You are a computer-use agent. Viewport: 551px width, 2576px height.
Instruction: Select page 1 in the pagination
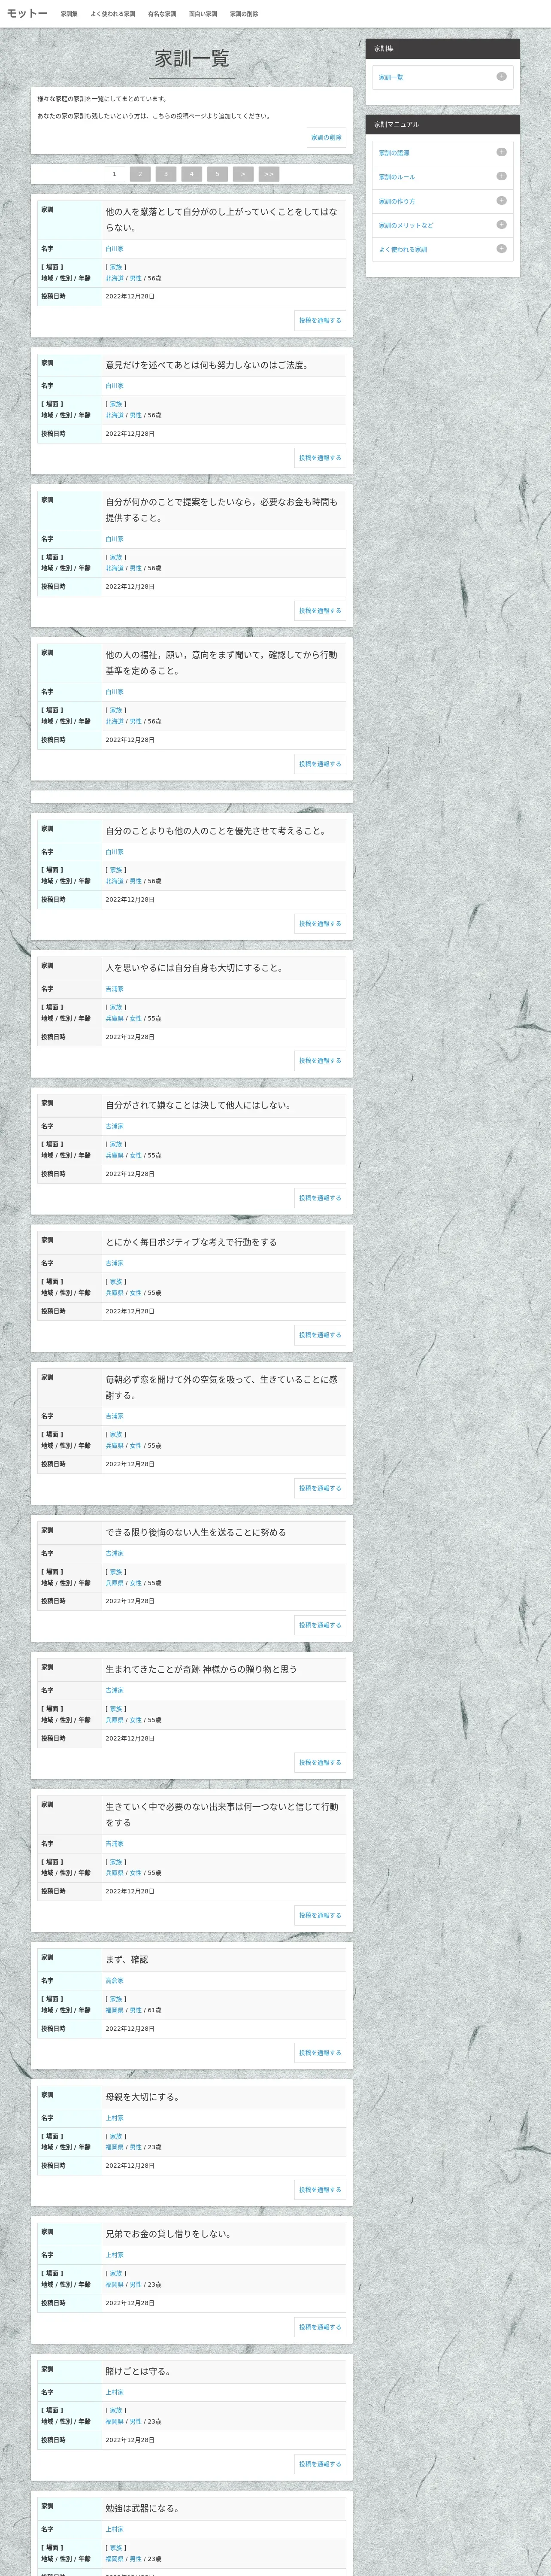114,174
